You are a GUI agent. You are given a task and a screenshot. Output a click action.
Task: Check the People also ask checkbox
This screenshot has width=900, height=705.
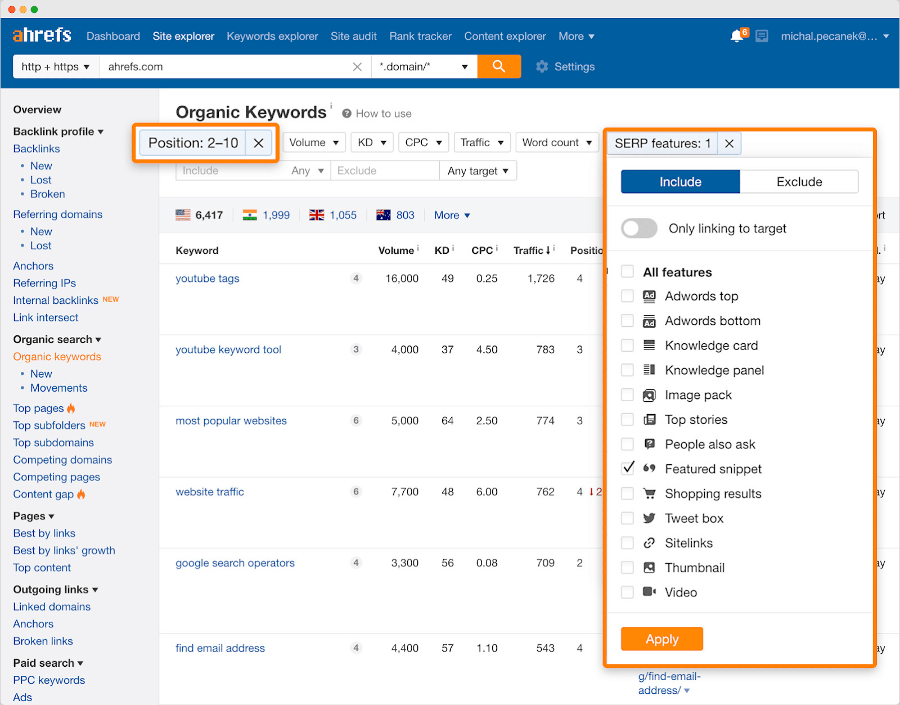click(x=627, y=444)
